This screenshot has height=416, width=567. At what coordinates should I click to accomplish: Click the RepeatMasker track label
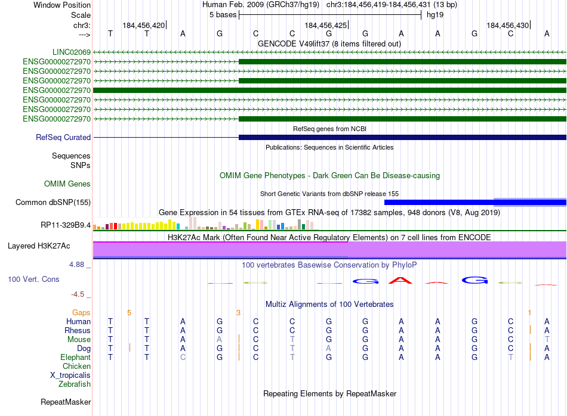point(66,402)
